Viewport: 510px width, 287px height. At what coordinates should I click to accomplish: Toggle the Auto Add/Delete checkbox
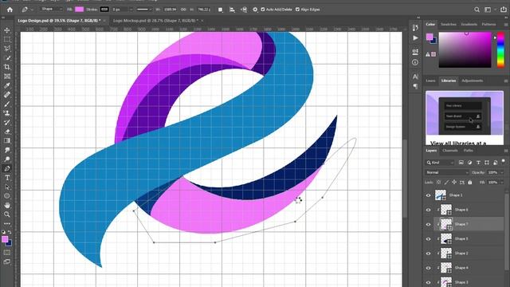pyautogui.click(x=263, y=10)
